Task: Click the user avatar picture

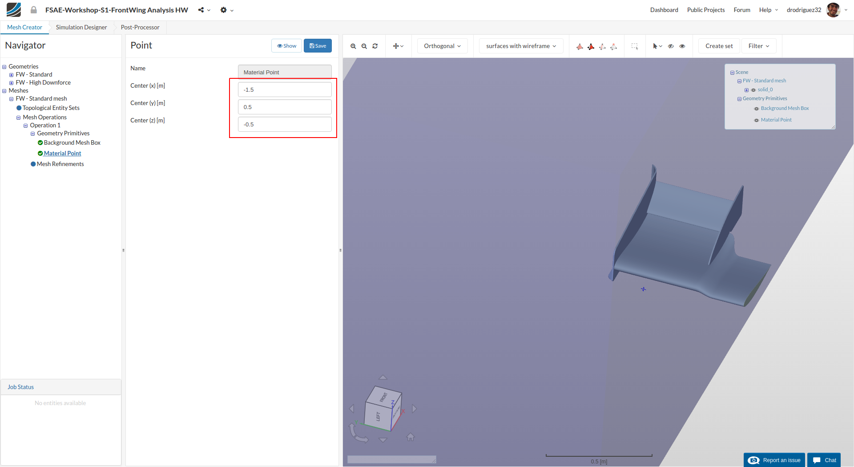Action: pyautogui.click(x=833, y=10)
